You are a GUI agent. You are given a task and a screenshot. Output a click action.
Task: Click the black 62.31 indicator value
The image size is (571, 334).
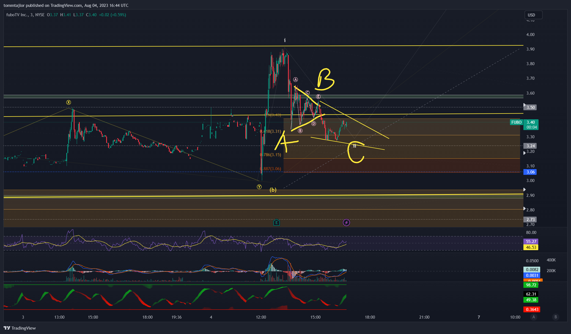pyautogui.click(x=531, y=294)
